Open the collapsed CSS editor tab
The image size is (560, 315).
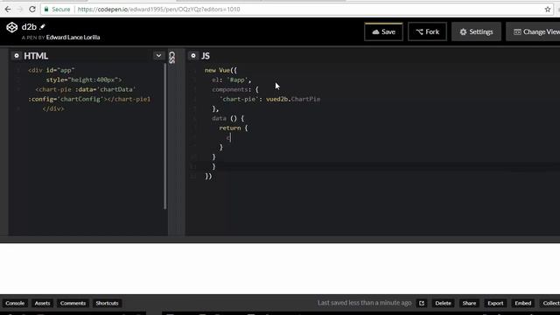tap(172, 57)
